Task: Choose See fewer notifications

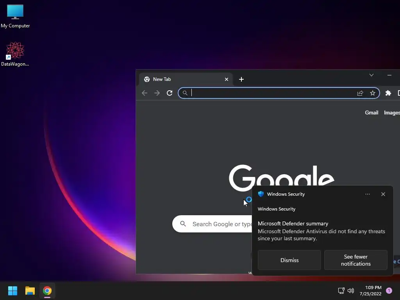Action: 355,260
